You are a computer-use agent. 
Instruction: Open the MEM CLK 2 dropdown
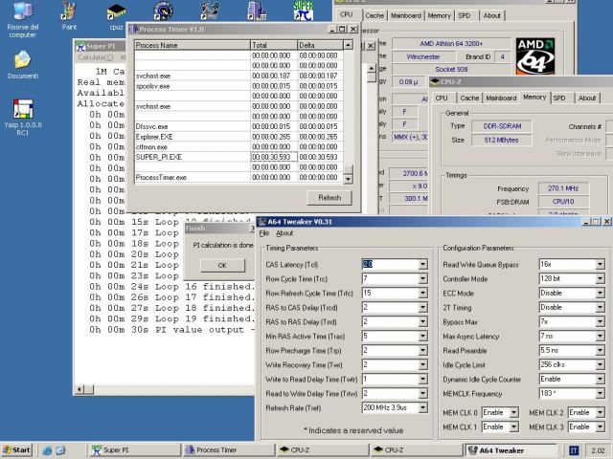(x=601, y=412)
